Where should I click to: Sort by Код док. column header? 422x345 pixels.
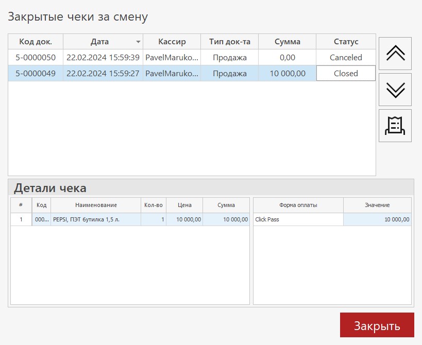click(36, 42)
